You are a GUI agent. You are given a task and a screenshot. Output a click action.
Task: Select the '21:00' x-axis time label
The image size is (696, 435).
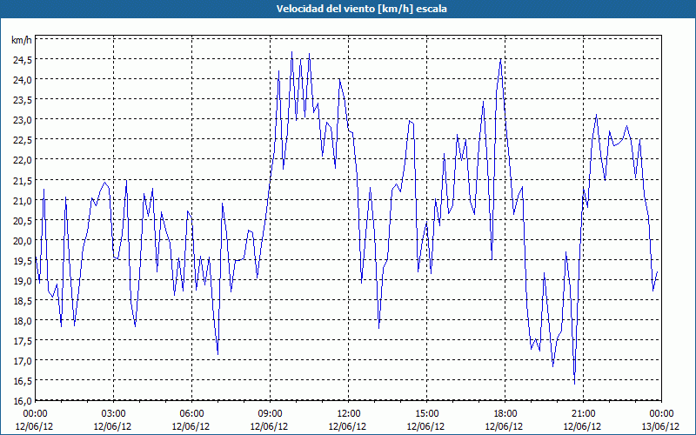tap(583, 414)
